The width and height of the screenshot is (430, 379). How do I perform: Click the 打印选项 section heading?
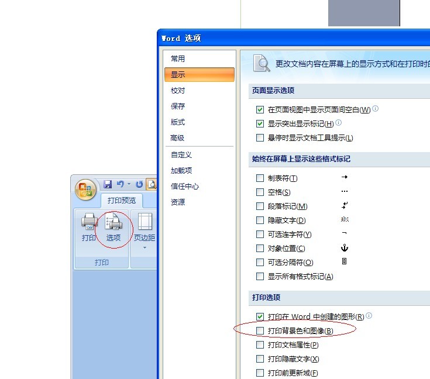(x=266, y=298)
